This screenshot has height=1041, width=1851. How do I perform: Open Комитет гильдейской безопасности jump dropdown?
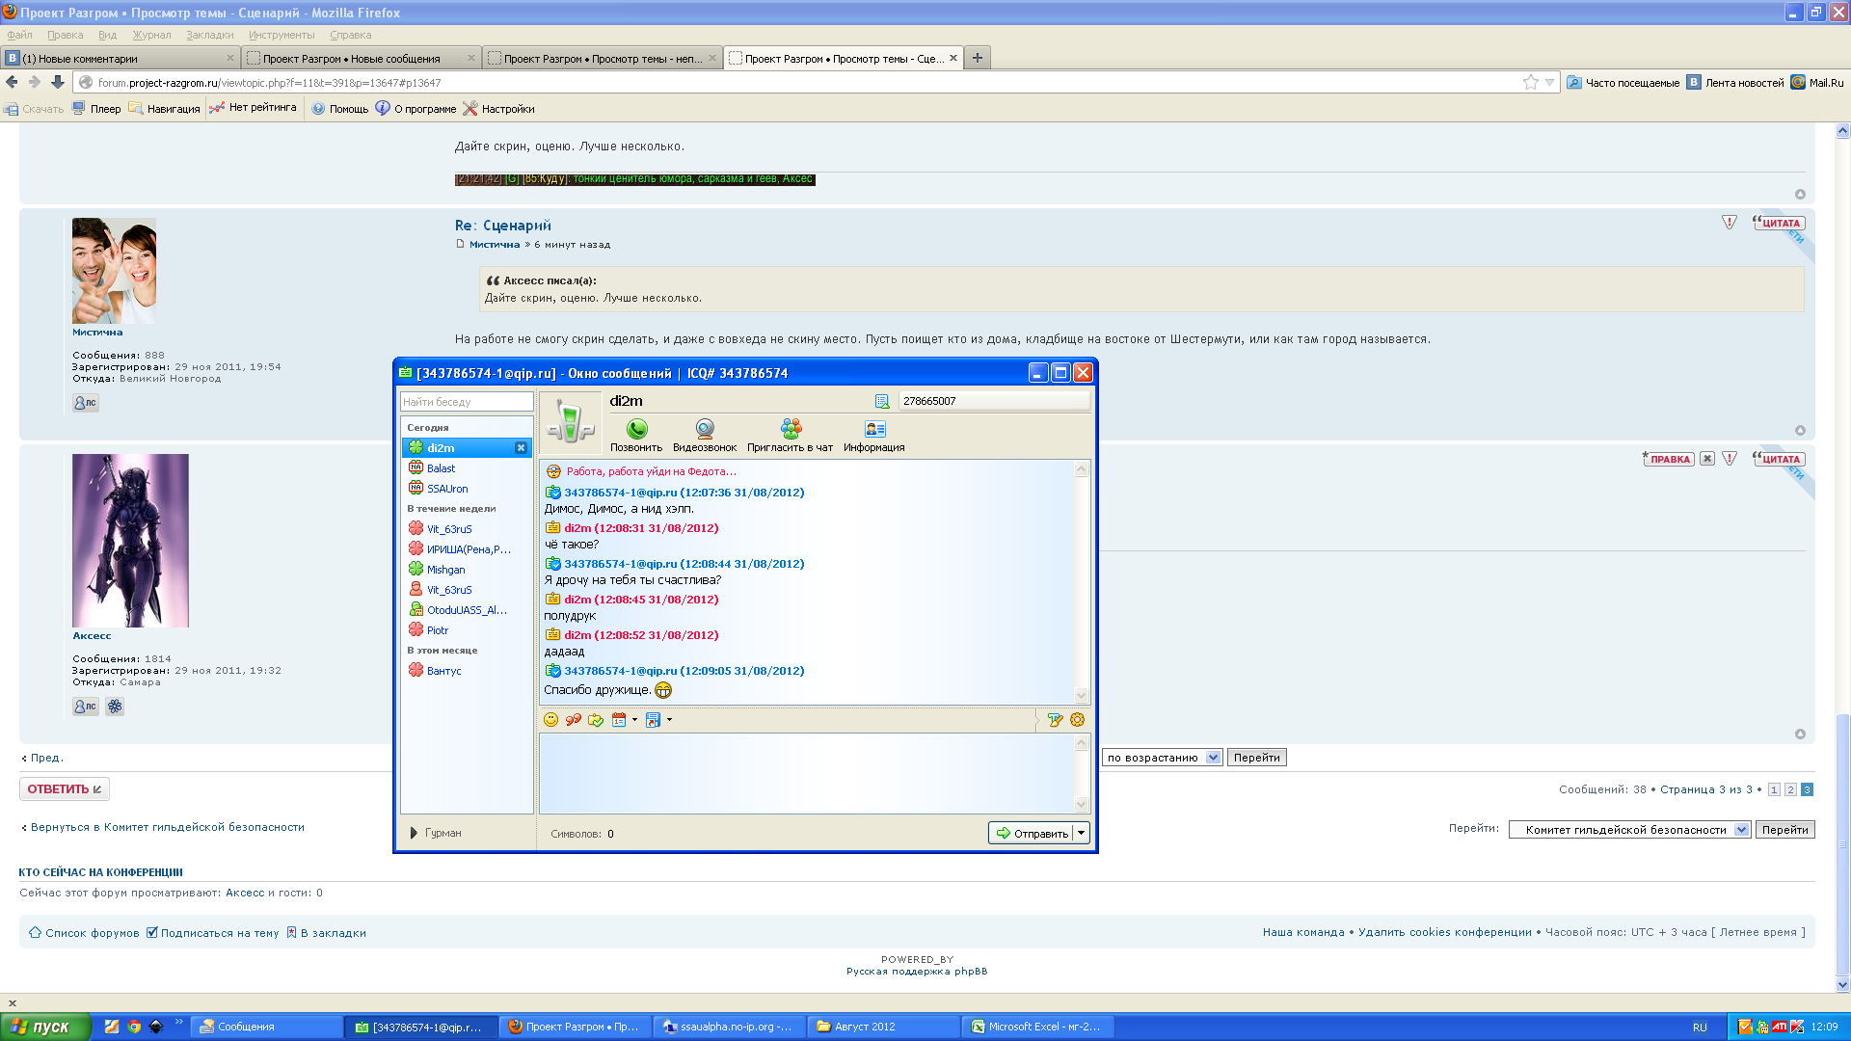pyautogui.click(x=1741, y=830)
